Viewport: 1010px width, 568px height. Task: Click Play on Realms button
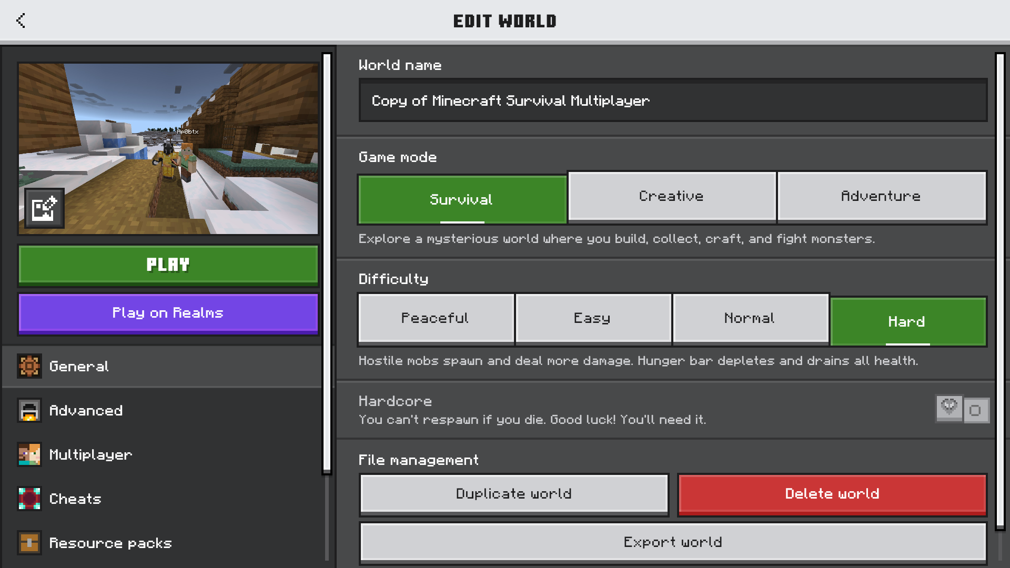tap(168, 313)
